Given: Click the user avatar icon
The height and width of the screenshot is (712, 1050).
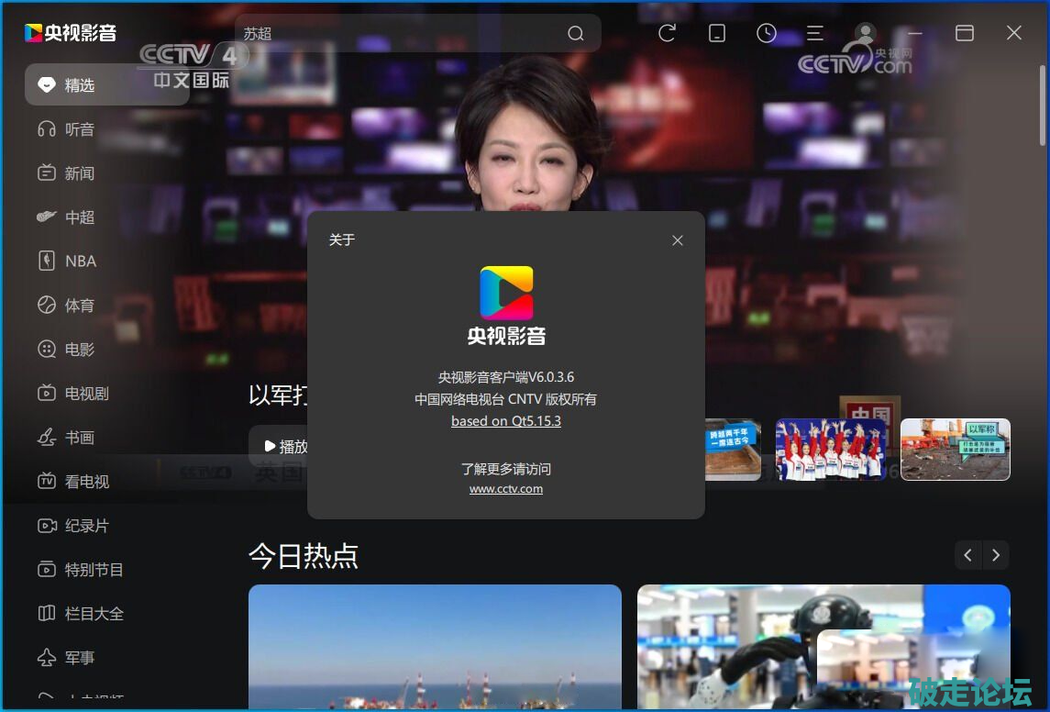Looking at the screenshot, I should pos(865,33).
